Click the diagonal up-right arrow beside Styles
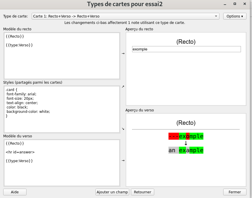Viewport: 252px width, 198px height. coord(123,87)
